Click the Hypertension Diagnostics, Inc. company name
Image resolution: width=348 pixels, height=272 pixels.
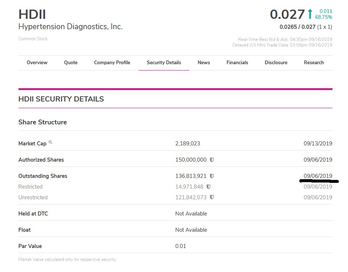[x=70, y=27]
